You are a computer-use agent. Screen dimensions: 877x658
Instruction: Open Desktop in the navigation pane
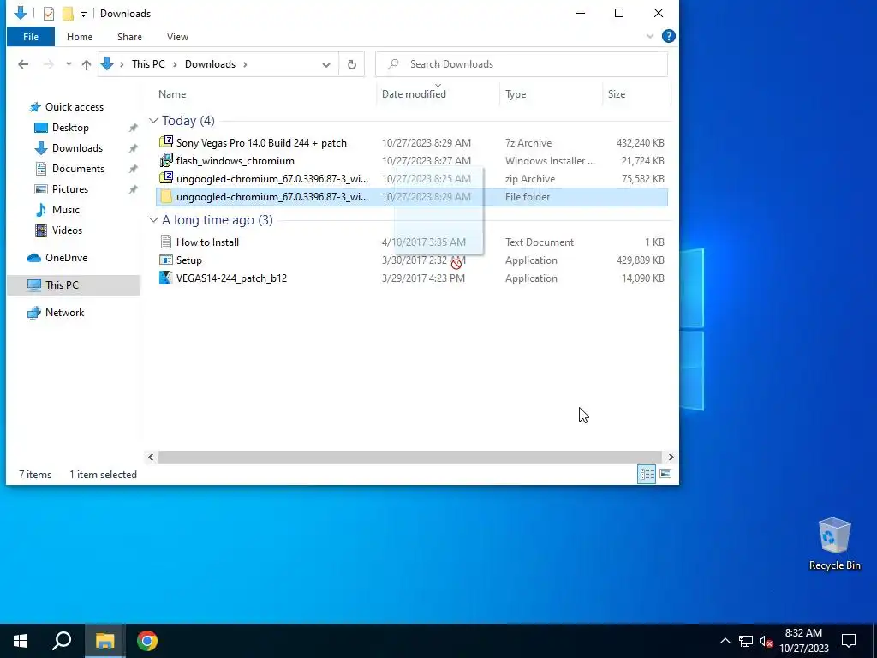70,128
